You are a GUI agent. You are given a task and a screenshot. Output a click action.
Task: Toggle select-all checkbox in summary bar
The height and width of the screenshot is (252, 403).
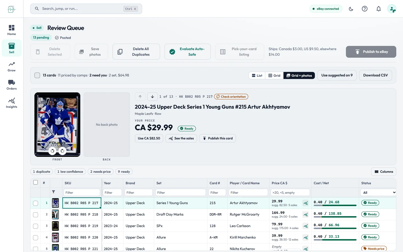pyautogui.click(x=37, y=75)
